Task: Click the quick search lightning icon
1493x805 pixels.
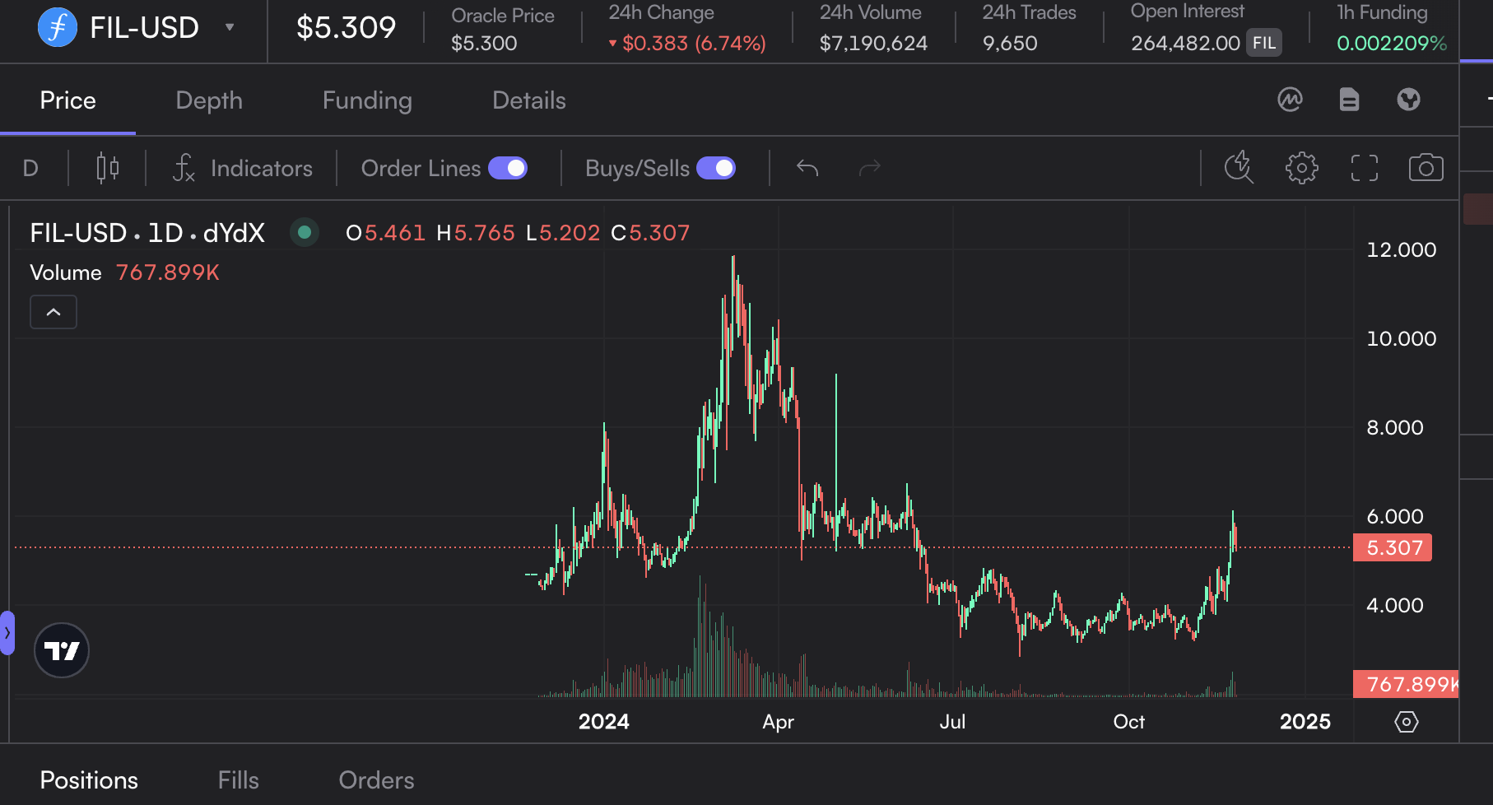Action: 1238,168
